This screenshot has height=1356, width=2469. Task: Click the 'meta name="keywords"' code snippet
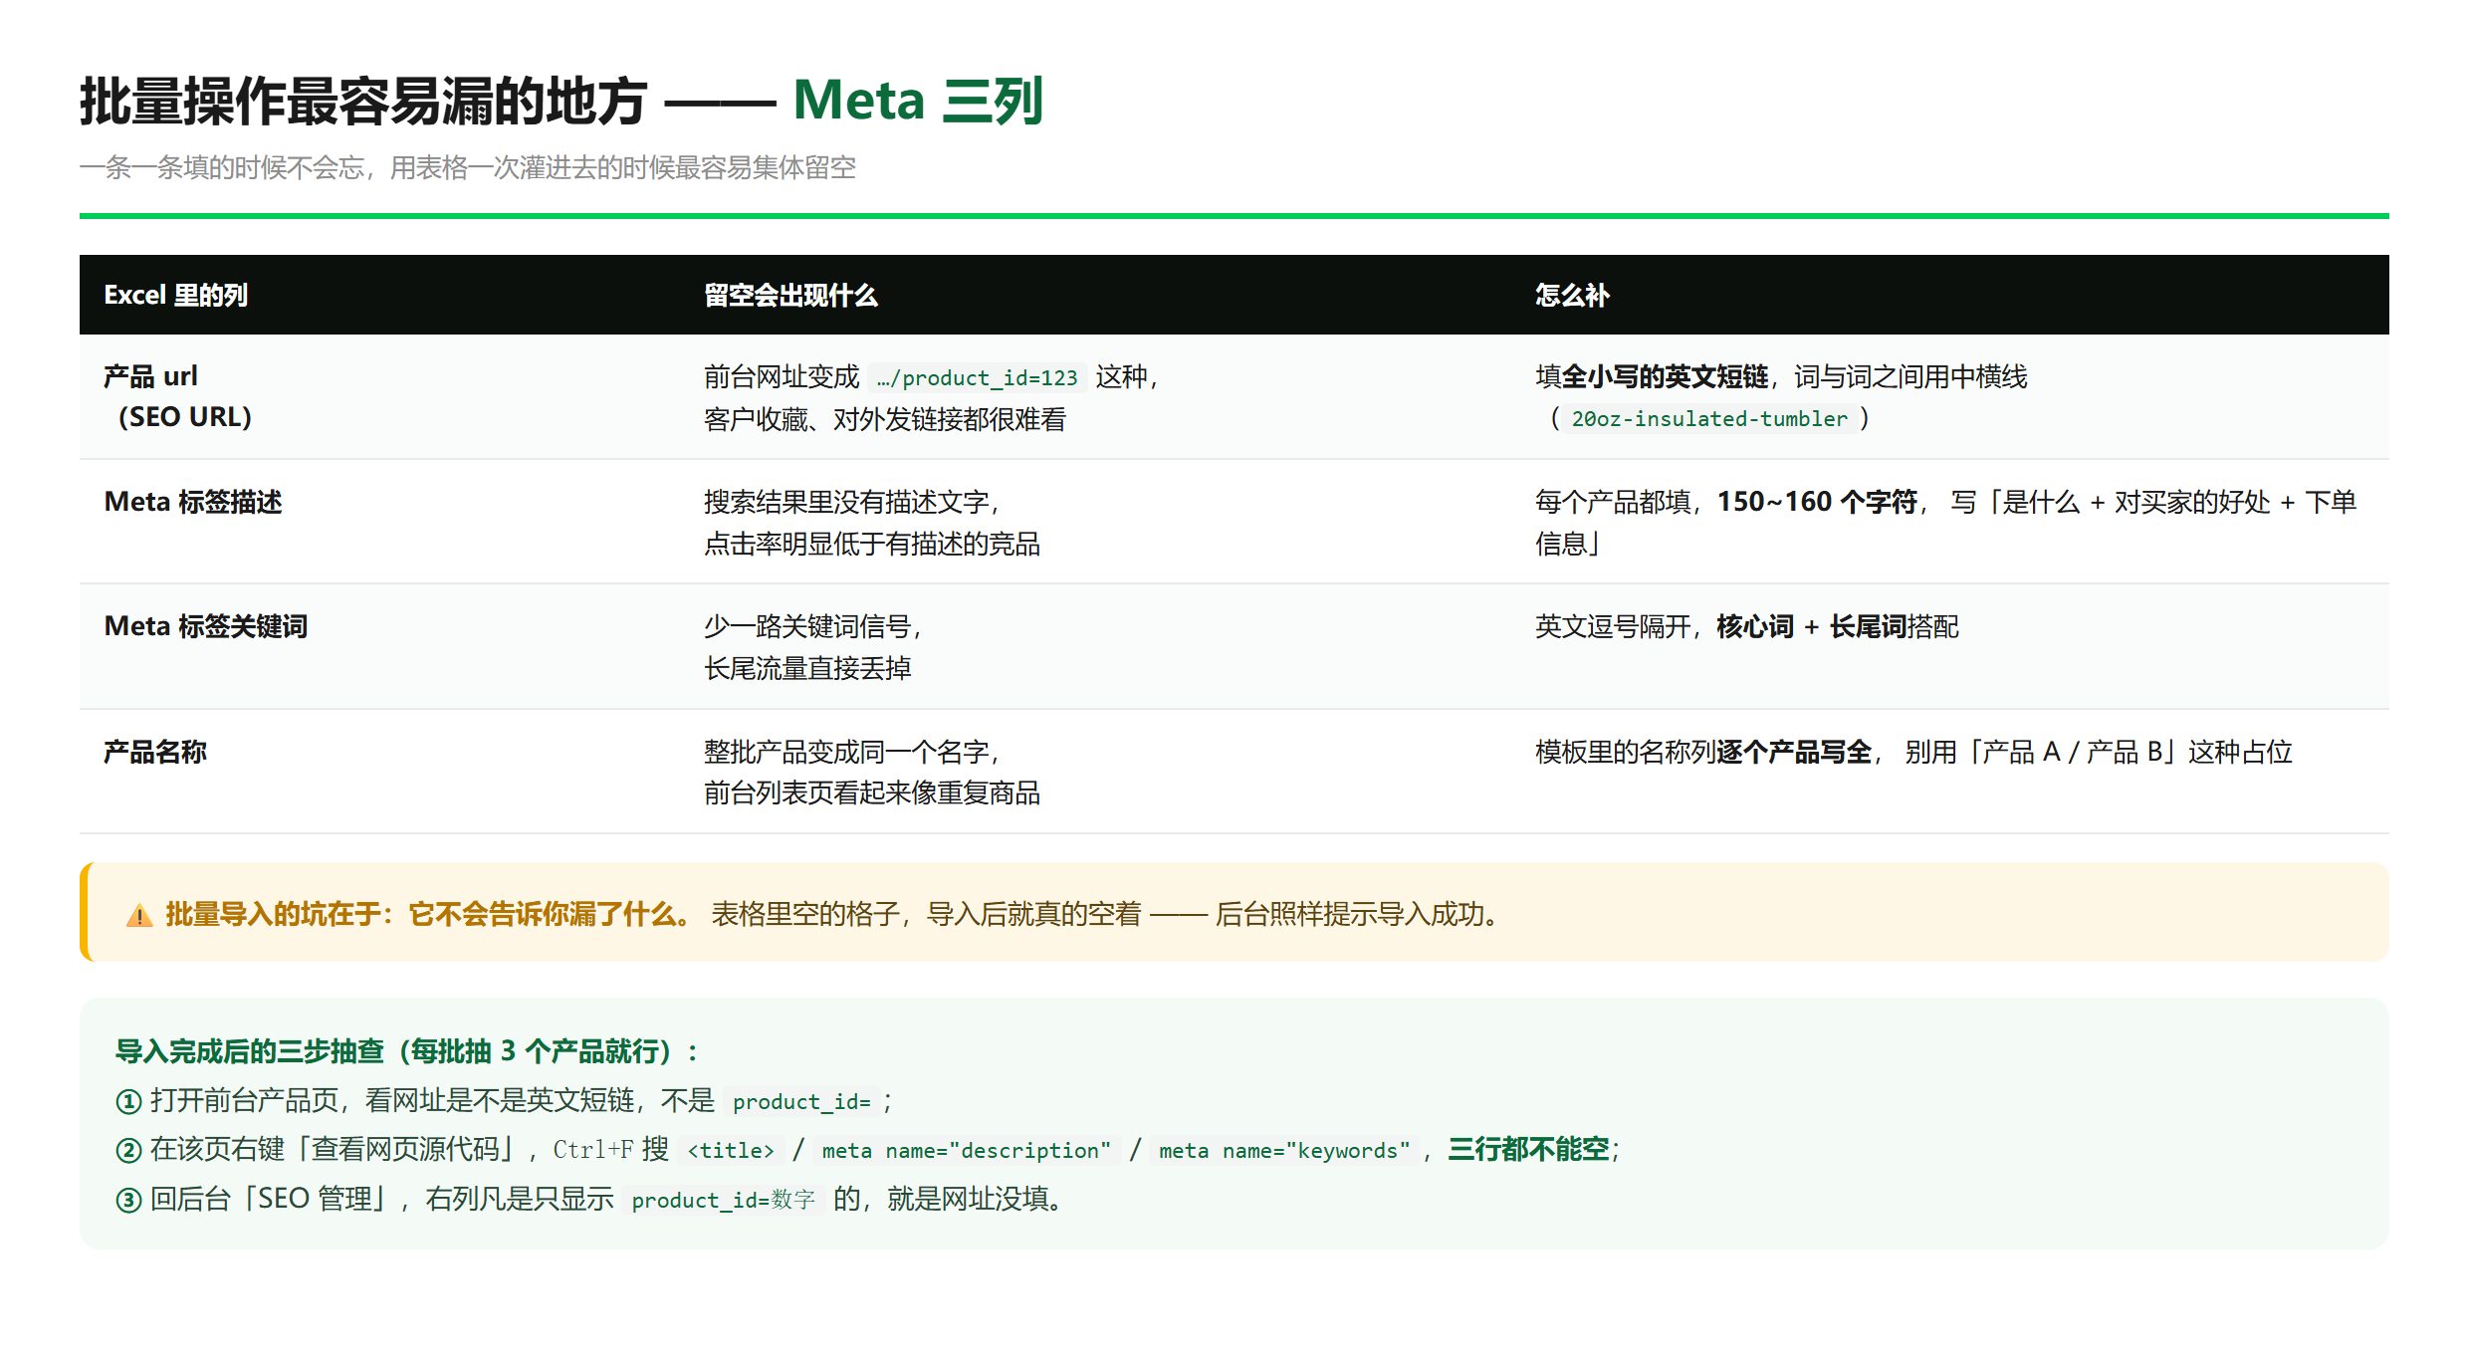coord(1284,1151)
